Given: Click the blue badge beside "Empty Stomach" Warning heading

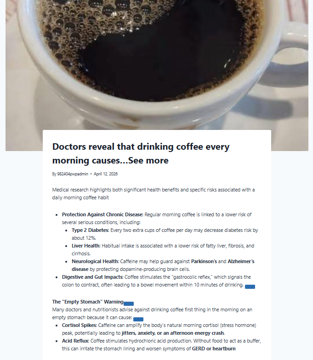Looking at the screenshot, I should coord(129,304).
